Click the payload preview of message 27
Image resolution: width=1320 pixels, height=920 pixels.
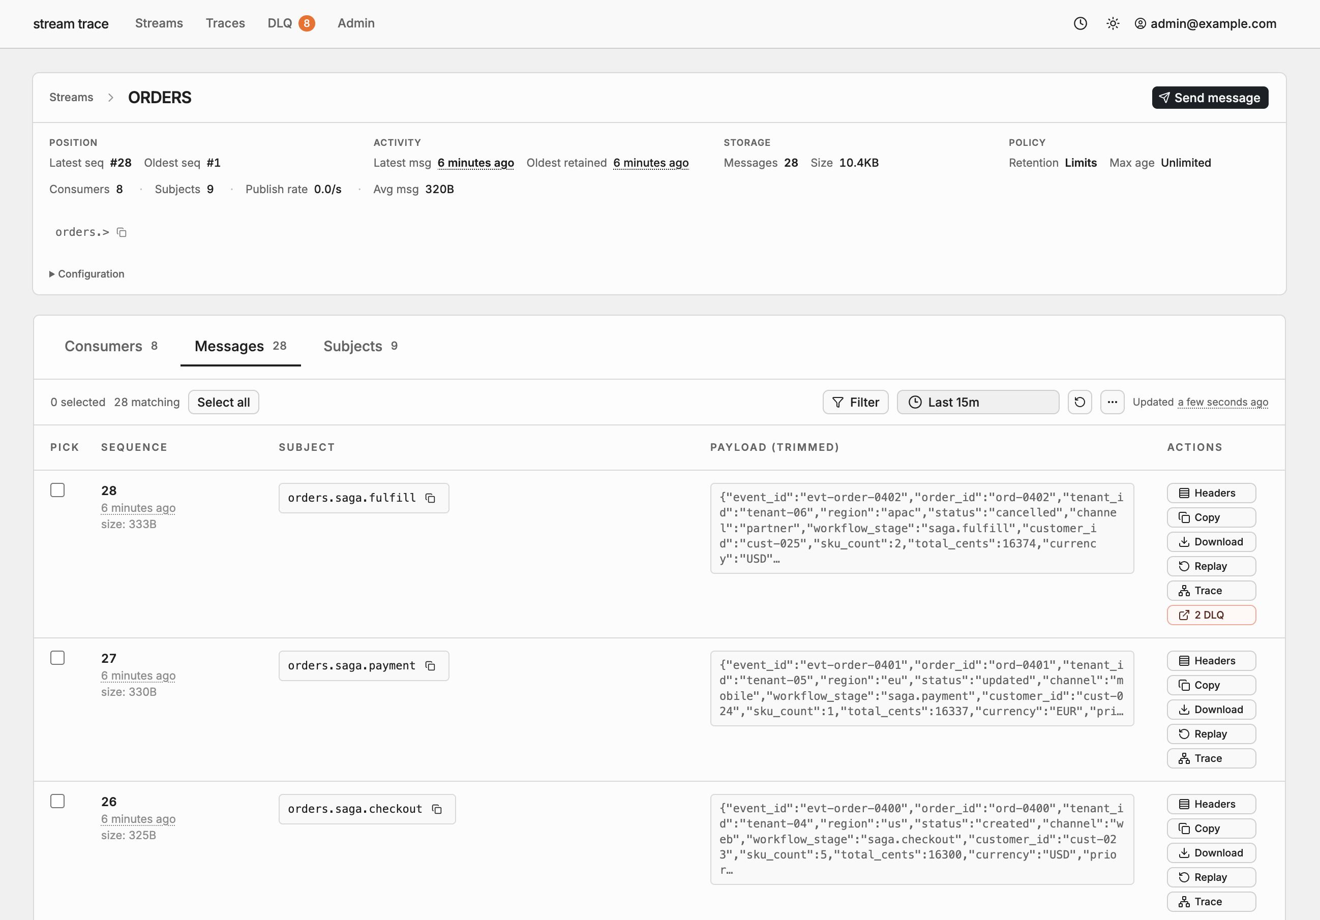point(921,688)
